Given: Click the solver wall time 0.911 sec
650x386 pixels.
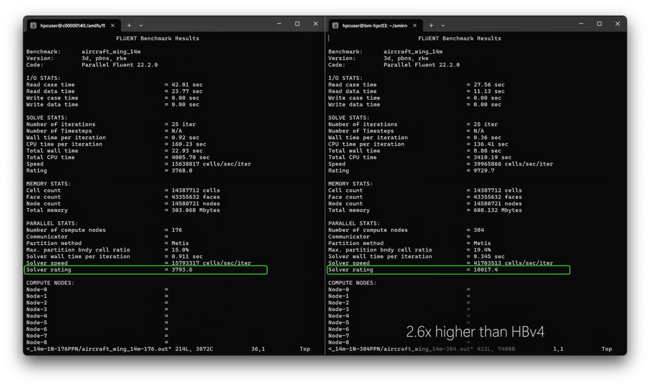Looking at the screenshot, I should coord(187,257).
